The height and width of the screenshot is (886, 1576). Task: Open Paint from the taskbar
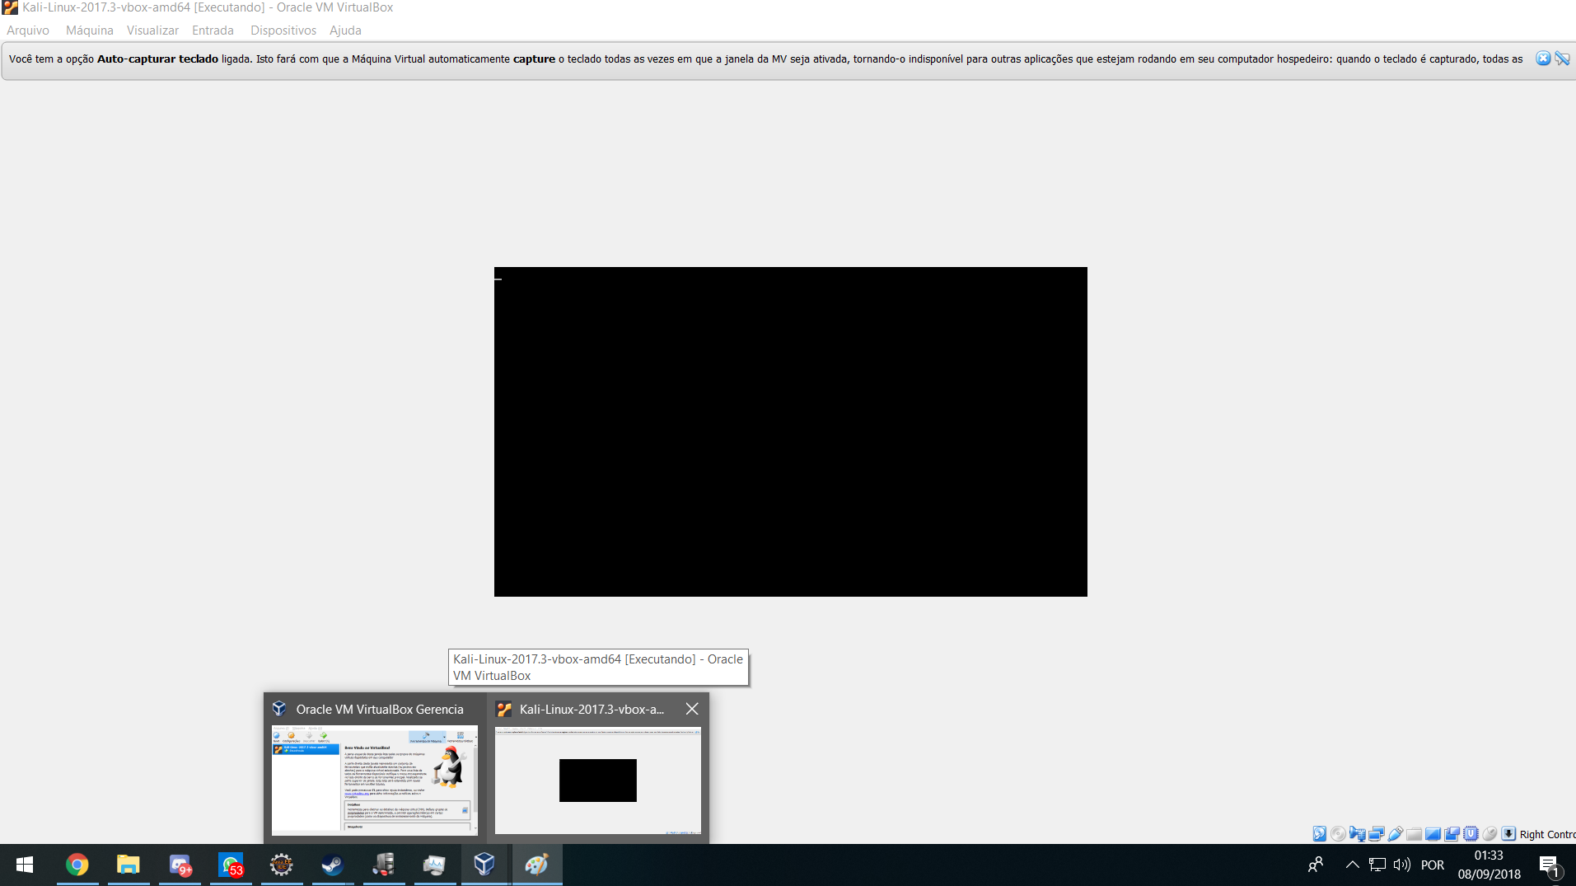536,865
